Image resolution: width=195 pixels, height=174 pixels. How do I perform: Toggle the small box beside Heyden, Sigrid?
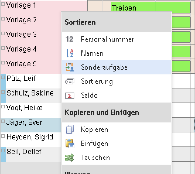3,136
